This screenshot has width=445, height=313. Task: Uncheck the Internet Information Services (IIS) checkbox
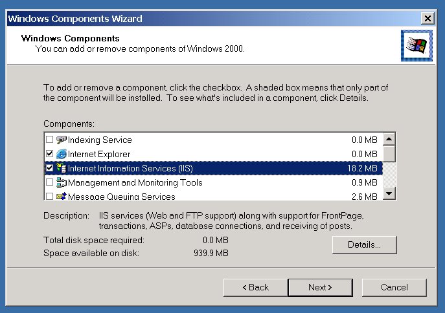[x=49, y=167]
